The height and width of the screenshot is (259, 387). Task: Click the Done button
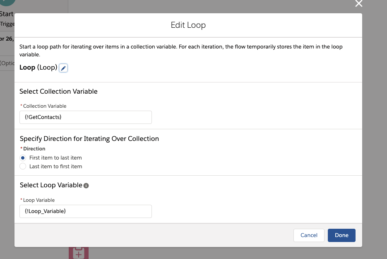coord(341,235)
